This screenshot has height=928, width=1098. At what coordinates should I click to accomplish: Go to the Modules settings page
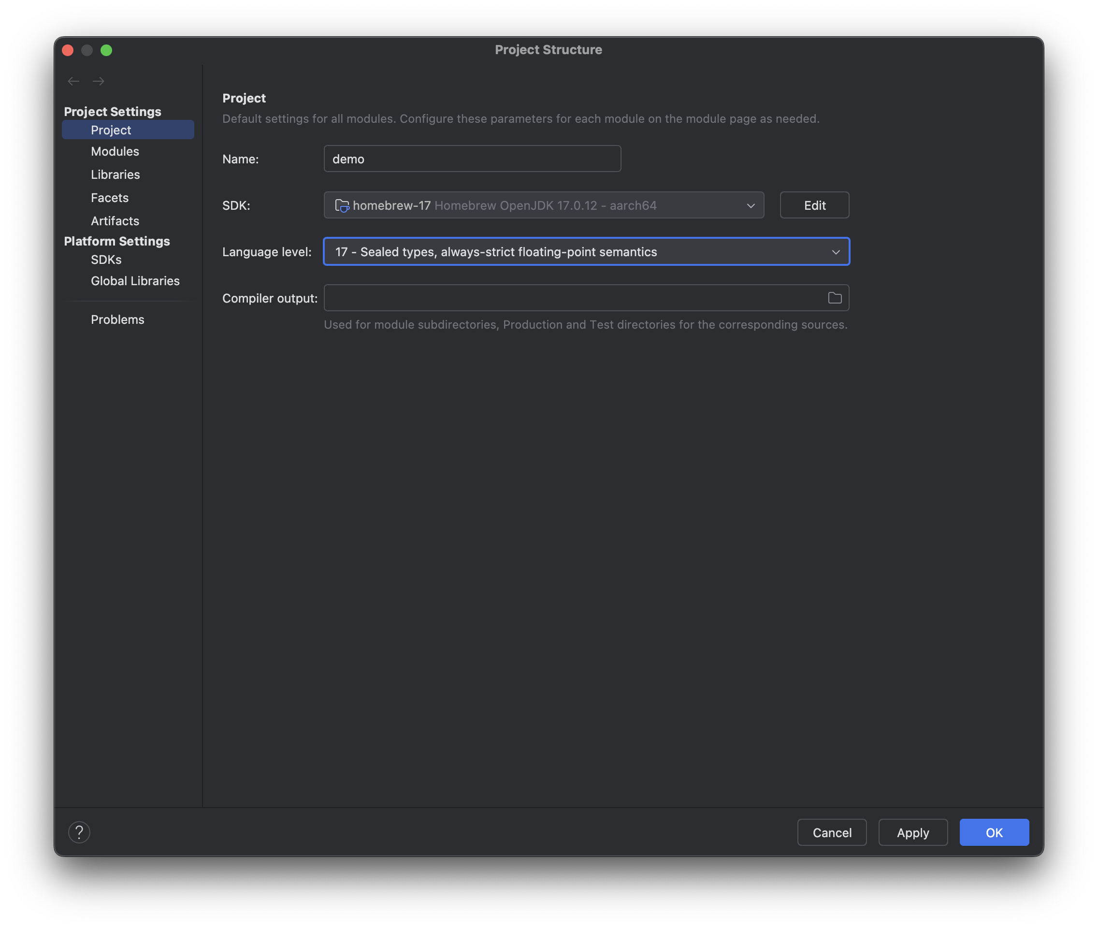(115, 151)
